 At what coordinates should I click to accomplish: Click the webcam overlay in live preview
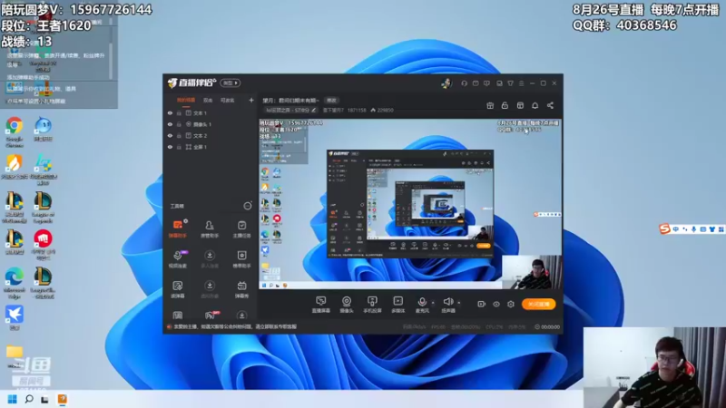[x=532, y=272]
